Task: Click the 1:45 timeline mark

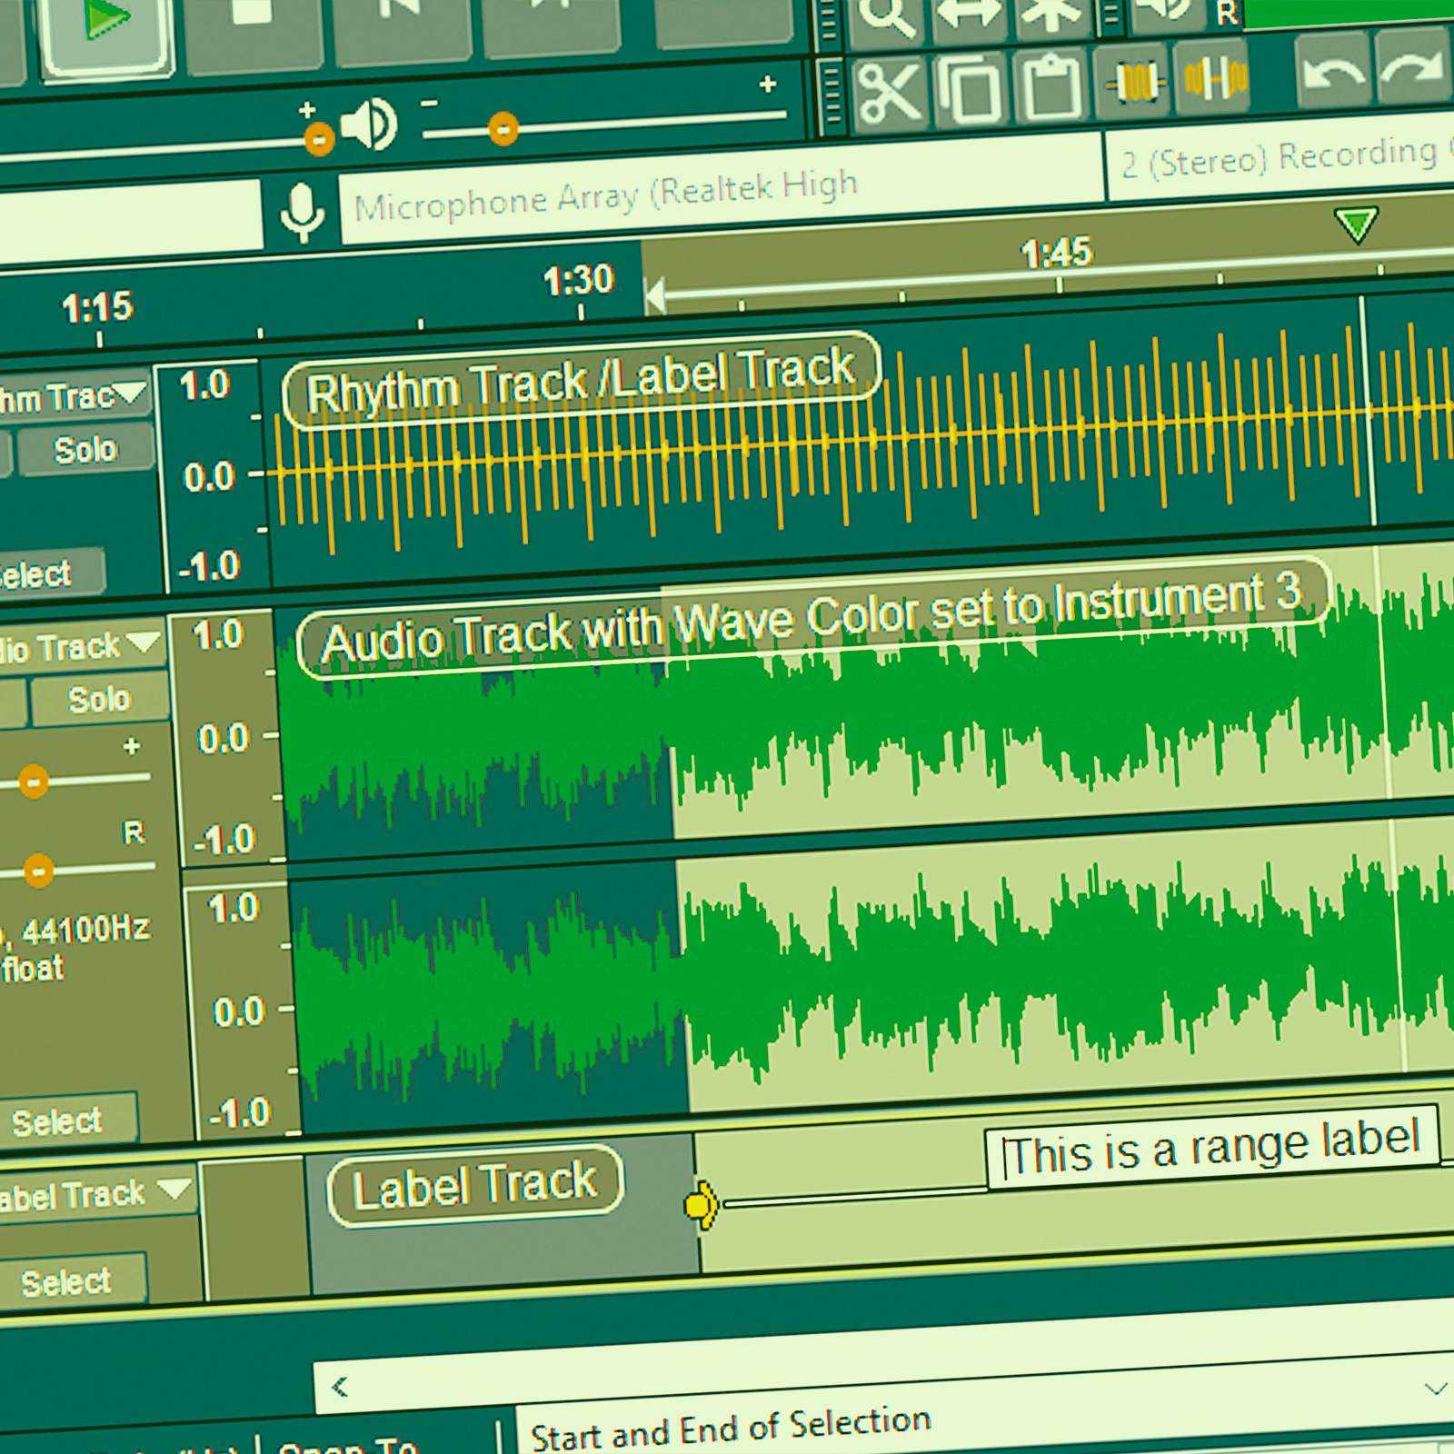Action: coord(1057,253)
